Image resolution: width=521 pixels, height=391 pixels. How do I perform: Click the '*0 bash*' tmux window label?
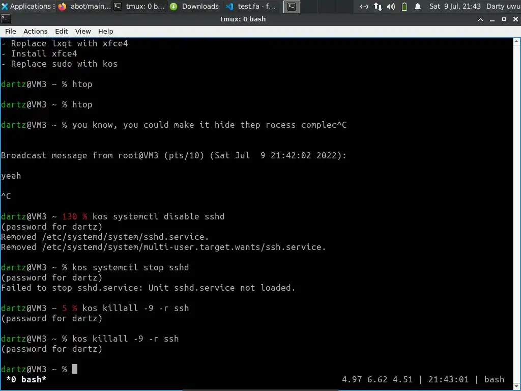26,379
